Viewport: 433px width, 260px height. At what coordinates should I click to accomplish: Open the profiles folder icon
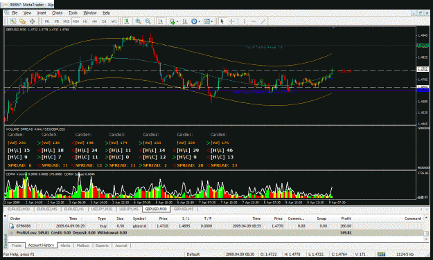pos(22,21)
